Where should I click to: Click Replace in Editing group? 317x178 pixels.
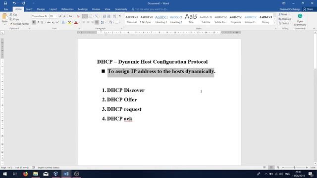click(x=285, y=19)
